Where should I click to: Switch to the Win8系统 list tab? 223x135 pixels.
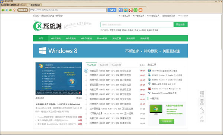104,65
